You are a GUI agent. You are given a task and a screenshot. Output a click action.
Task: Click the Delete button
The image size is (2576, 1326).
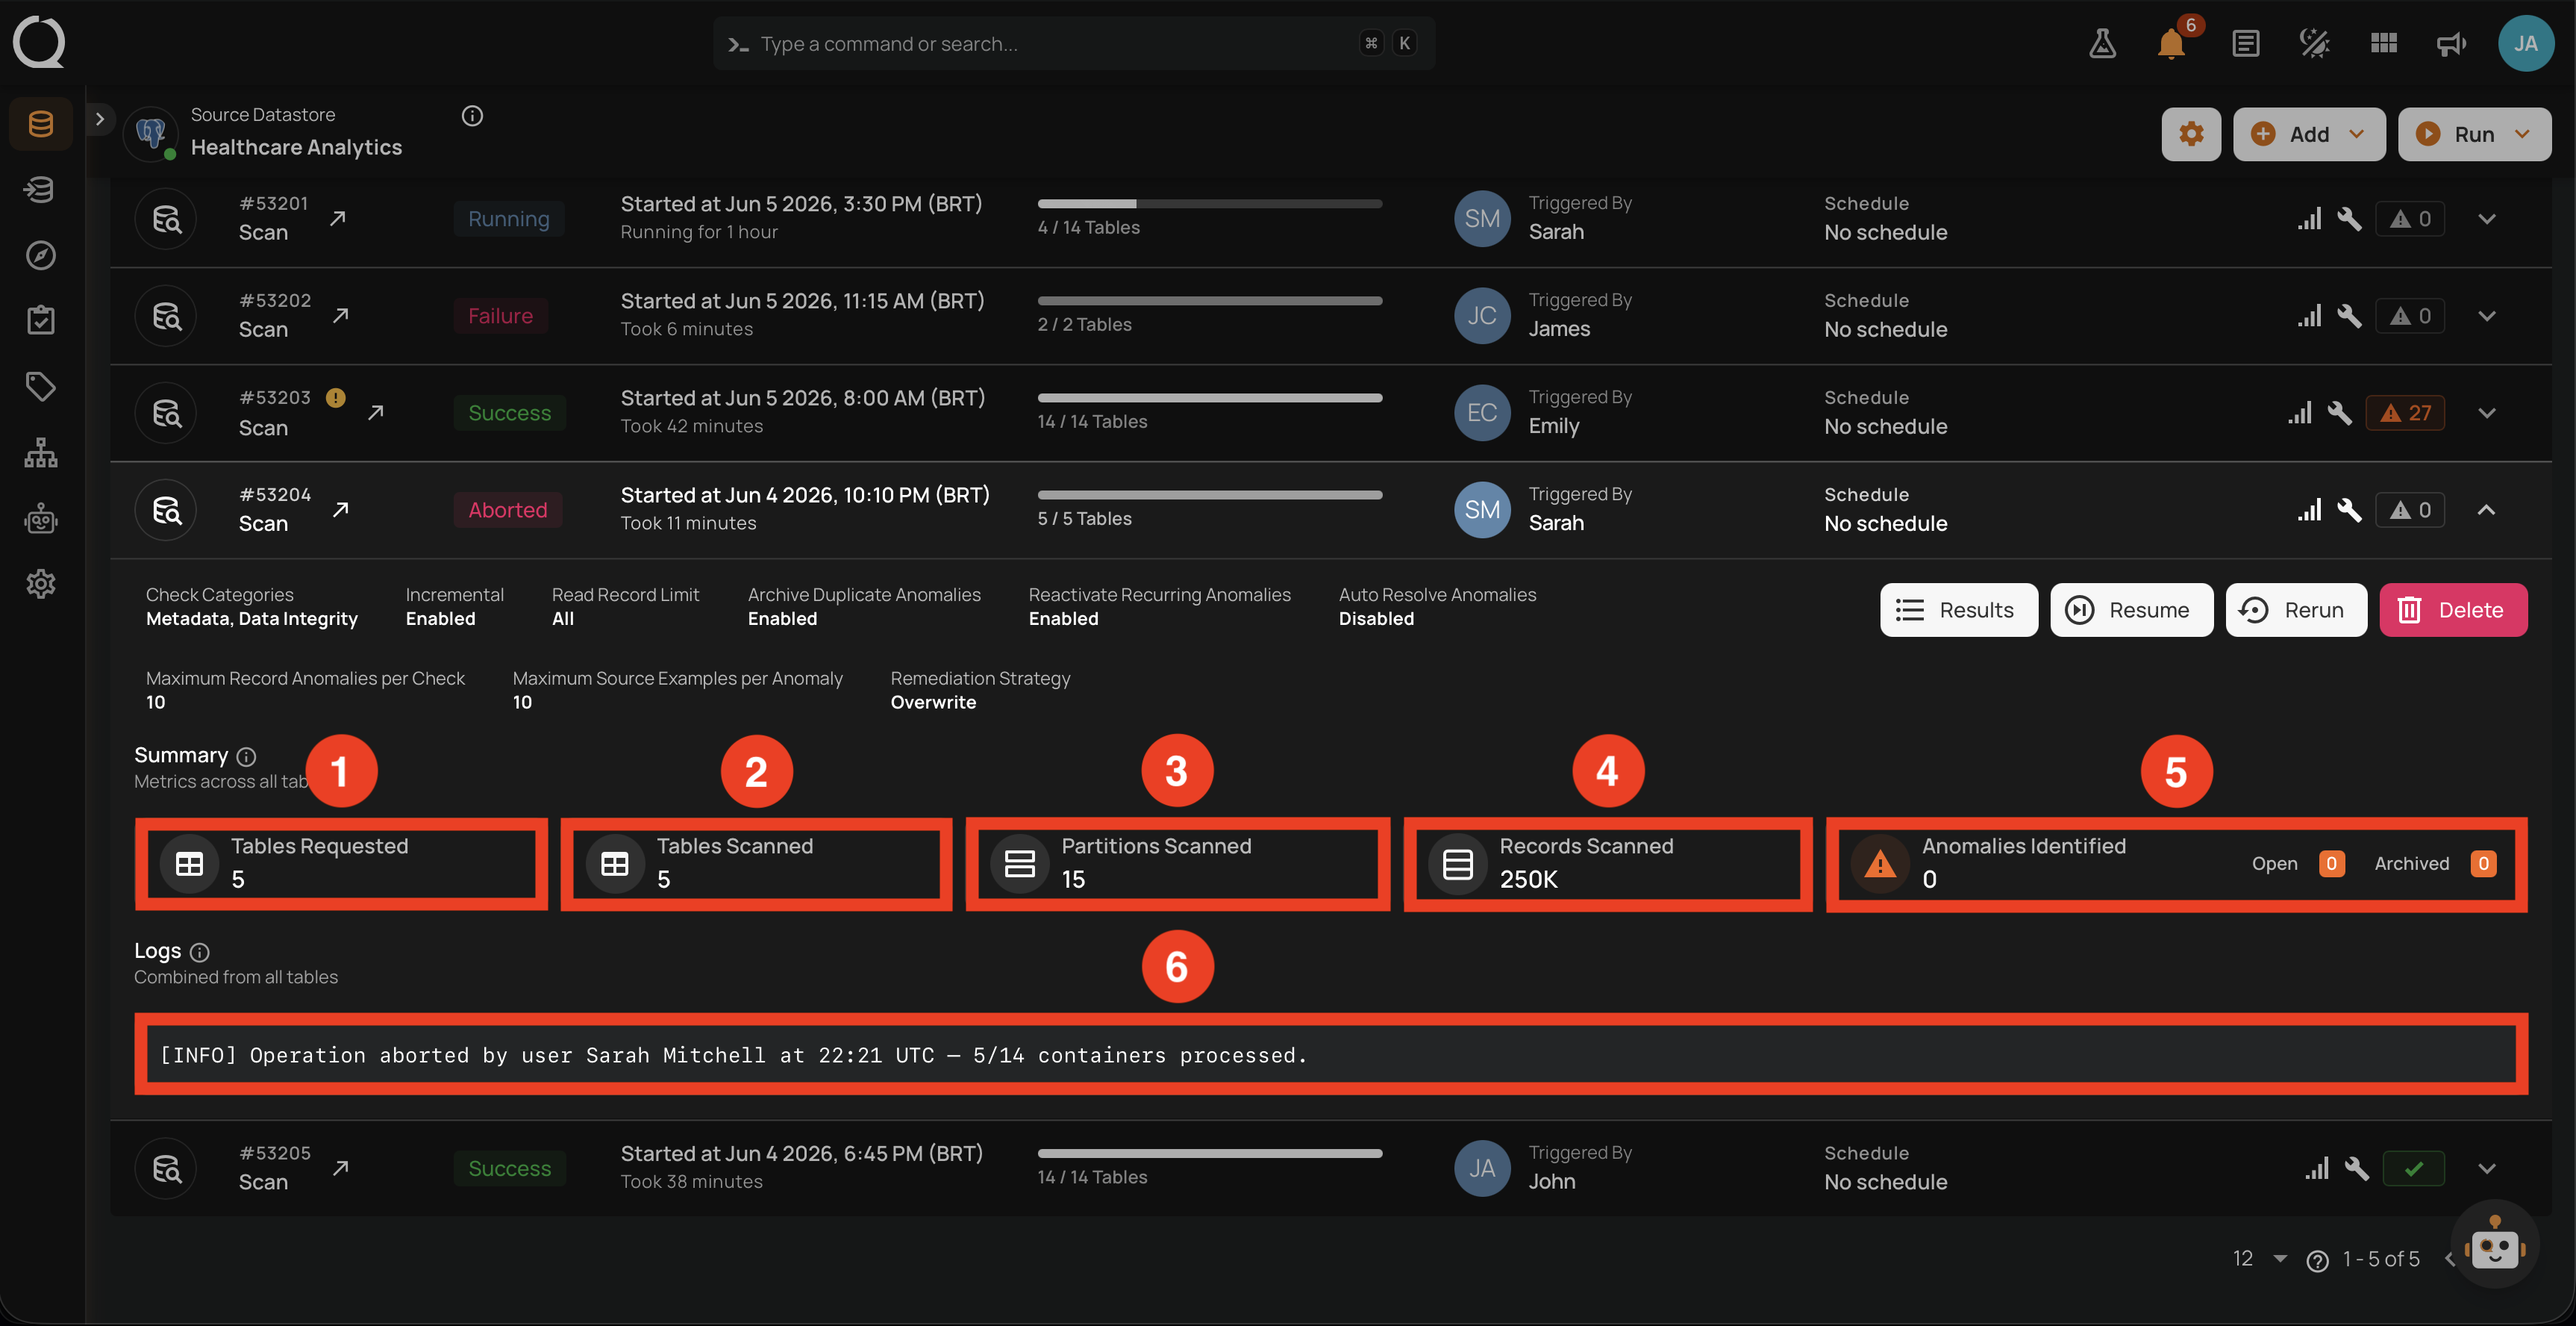point(2453,609)
